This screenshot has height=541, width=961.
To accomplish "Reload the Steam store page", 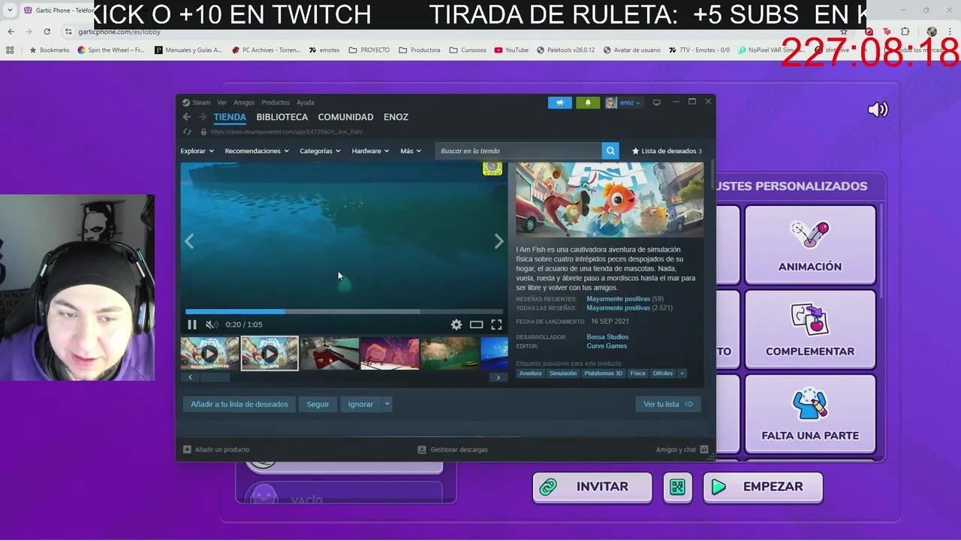I will [188, 131].
